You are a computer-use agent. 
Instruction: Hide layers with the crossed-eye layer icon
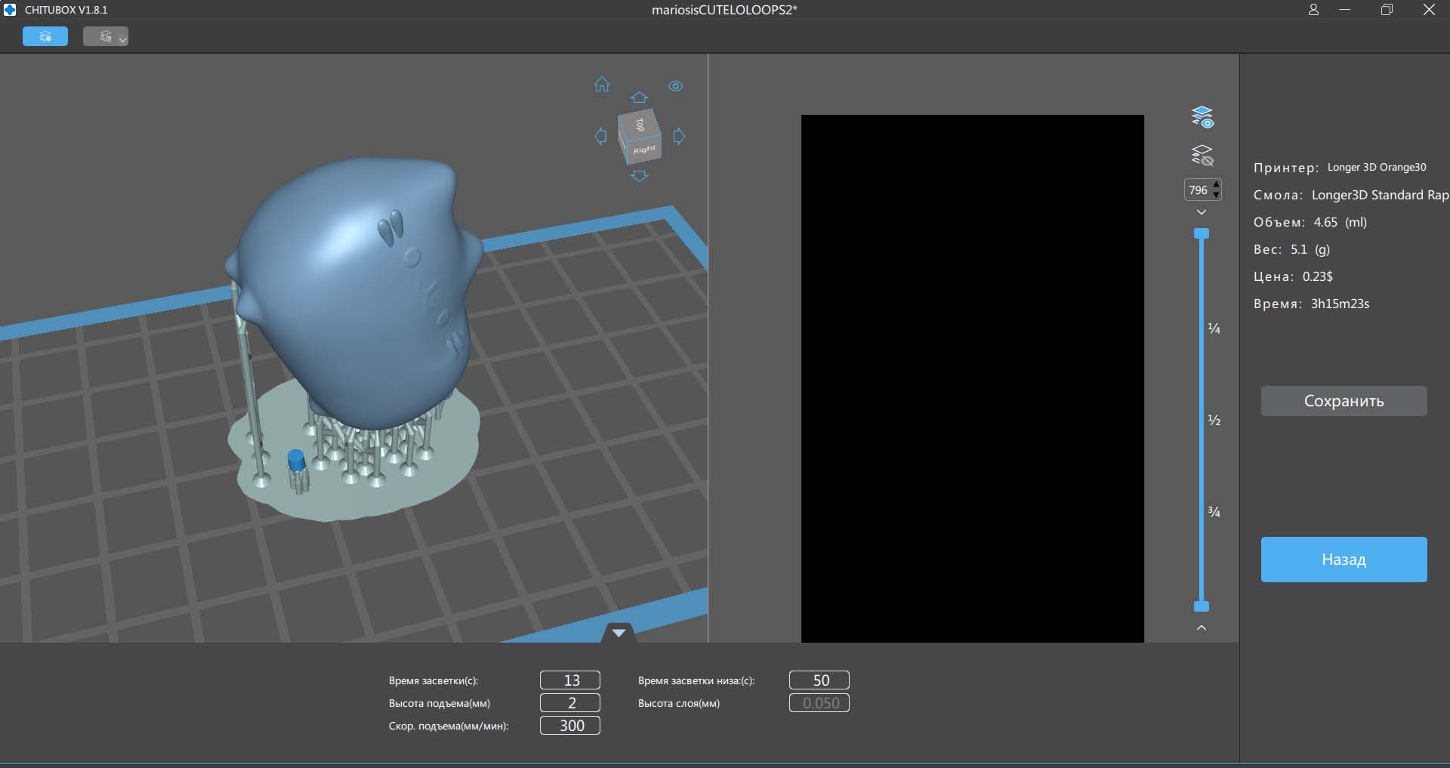tap(1202, 156)
